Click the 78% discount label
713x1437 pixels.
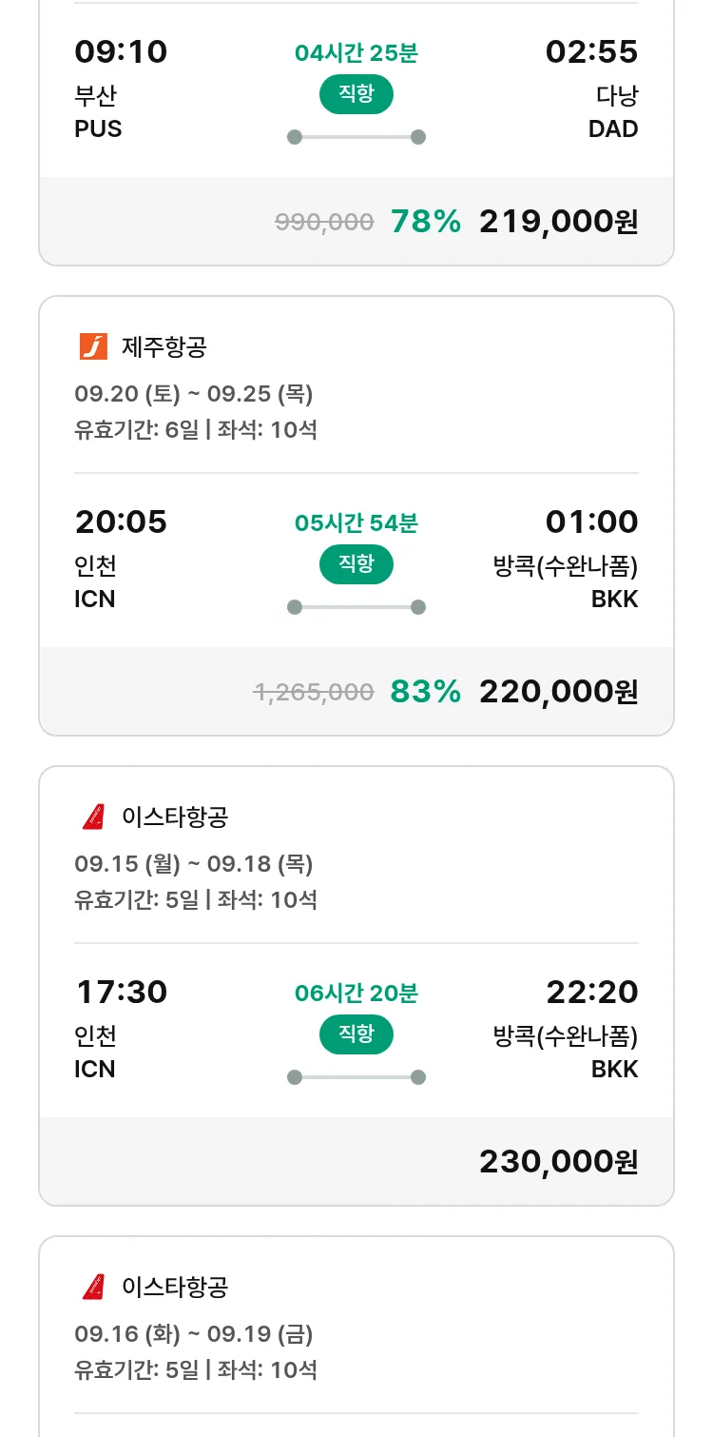coord(425,222)
